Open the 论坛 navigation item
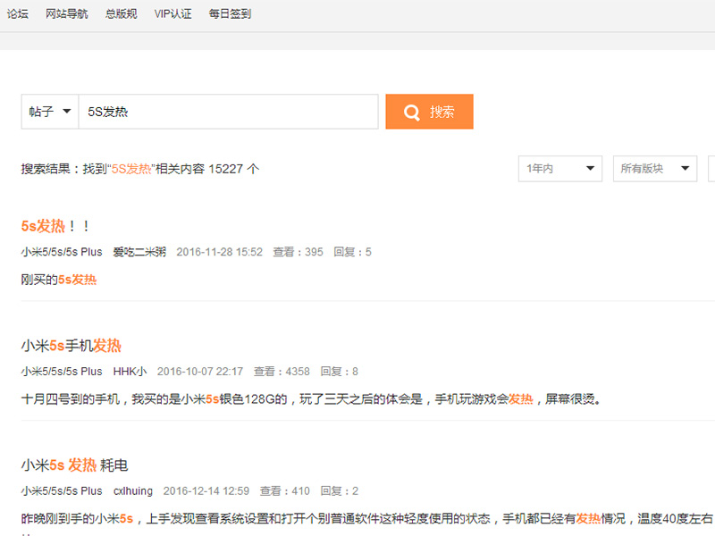The height and width of the screenshot is (536, 715). (x=17, y=13)
